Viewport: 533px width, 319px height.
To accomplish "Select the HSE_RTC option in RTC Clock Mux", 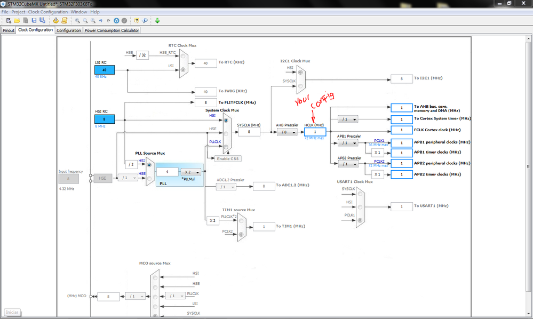I will 183,55.
